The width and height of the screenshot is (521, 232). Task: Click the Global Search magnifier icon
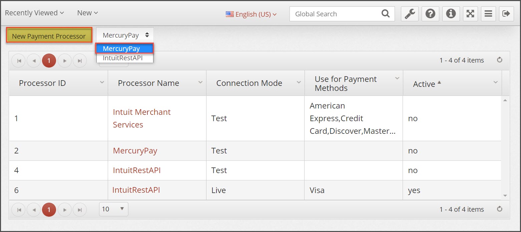386,14
